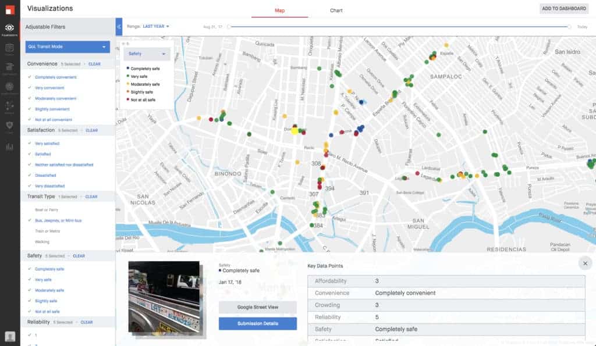Click the Crowding row in Key Data Points
Viewport: 596px width, 346px height.
click(x=446, y=305)
